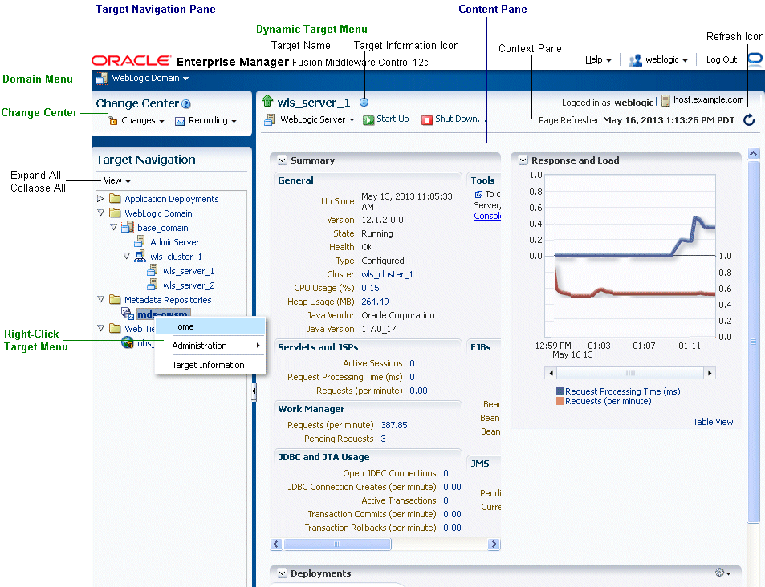765x587 pixels.
Task: Click the Application Deployments folder icon
Action: [115, 198]
